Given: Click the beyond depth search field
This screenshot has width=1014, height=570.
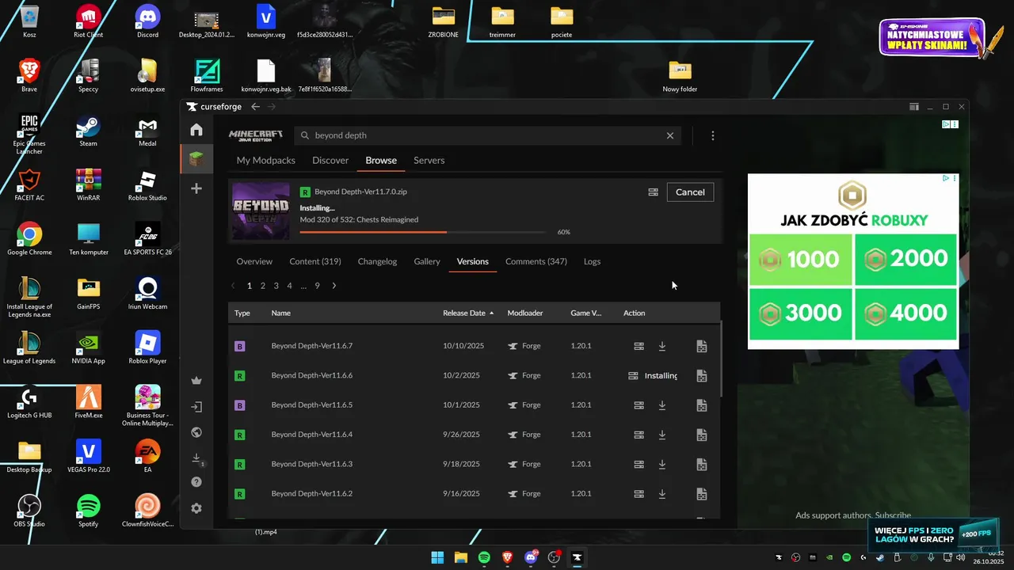Looking at the screenshot, I should 488,135.
